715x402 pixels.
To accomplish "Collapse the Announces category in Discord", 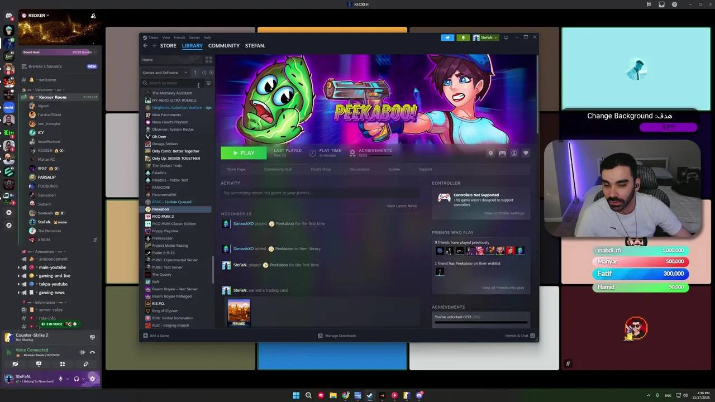I will pyautogui.click(x=44, y=251).
